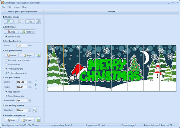Click the Crop tool button

click(11, 32)
